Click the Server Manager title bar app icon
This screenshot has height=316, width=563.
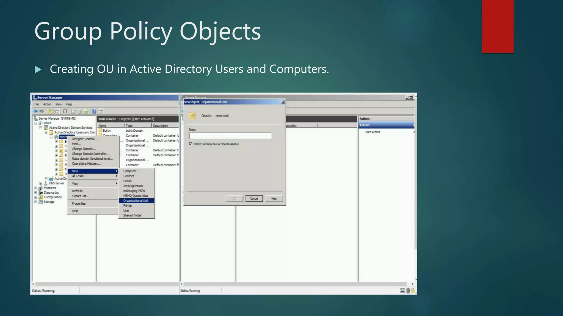34,97
